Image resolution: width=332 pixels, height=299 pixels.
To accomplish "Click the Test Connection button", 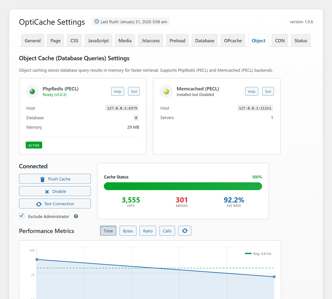I will 55,204.
